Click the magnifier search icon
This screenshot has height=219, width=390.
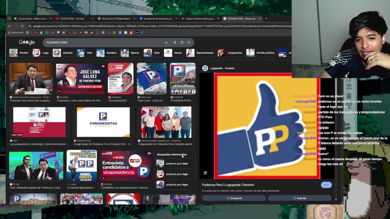click(x=189, y=43)
